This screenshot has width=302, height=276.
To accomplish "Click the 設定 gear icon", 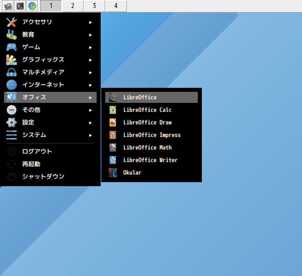I will [12, 122].
